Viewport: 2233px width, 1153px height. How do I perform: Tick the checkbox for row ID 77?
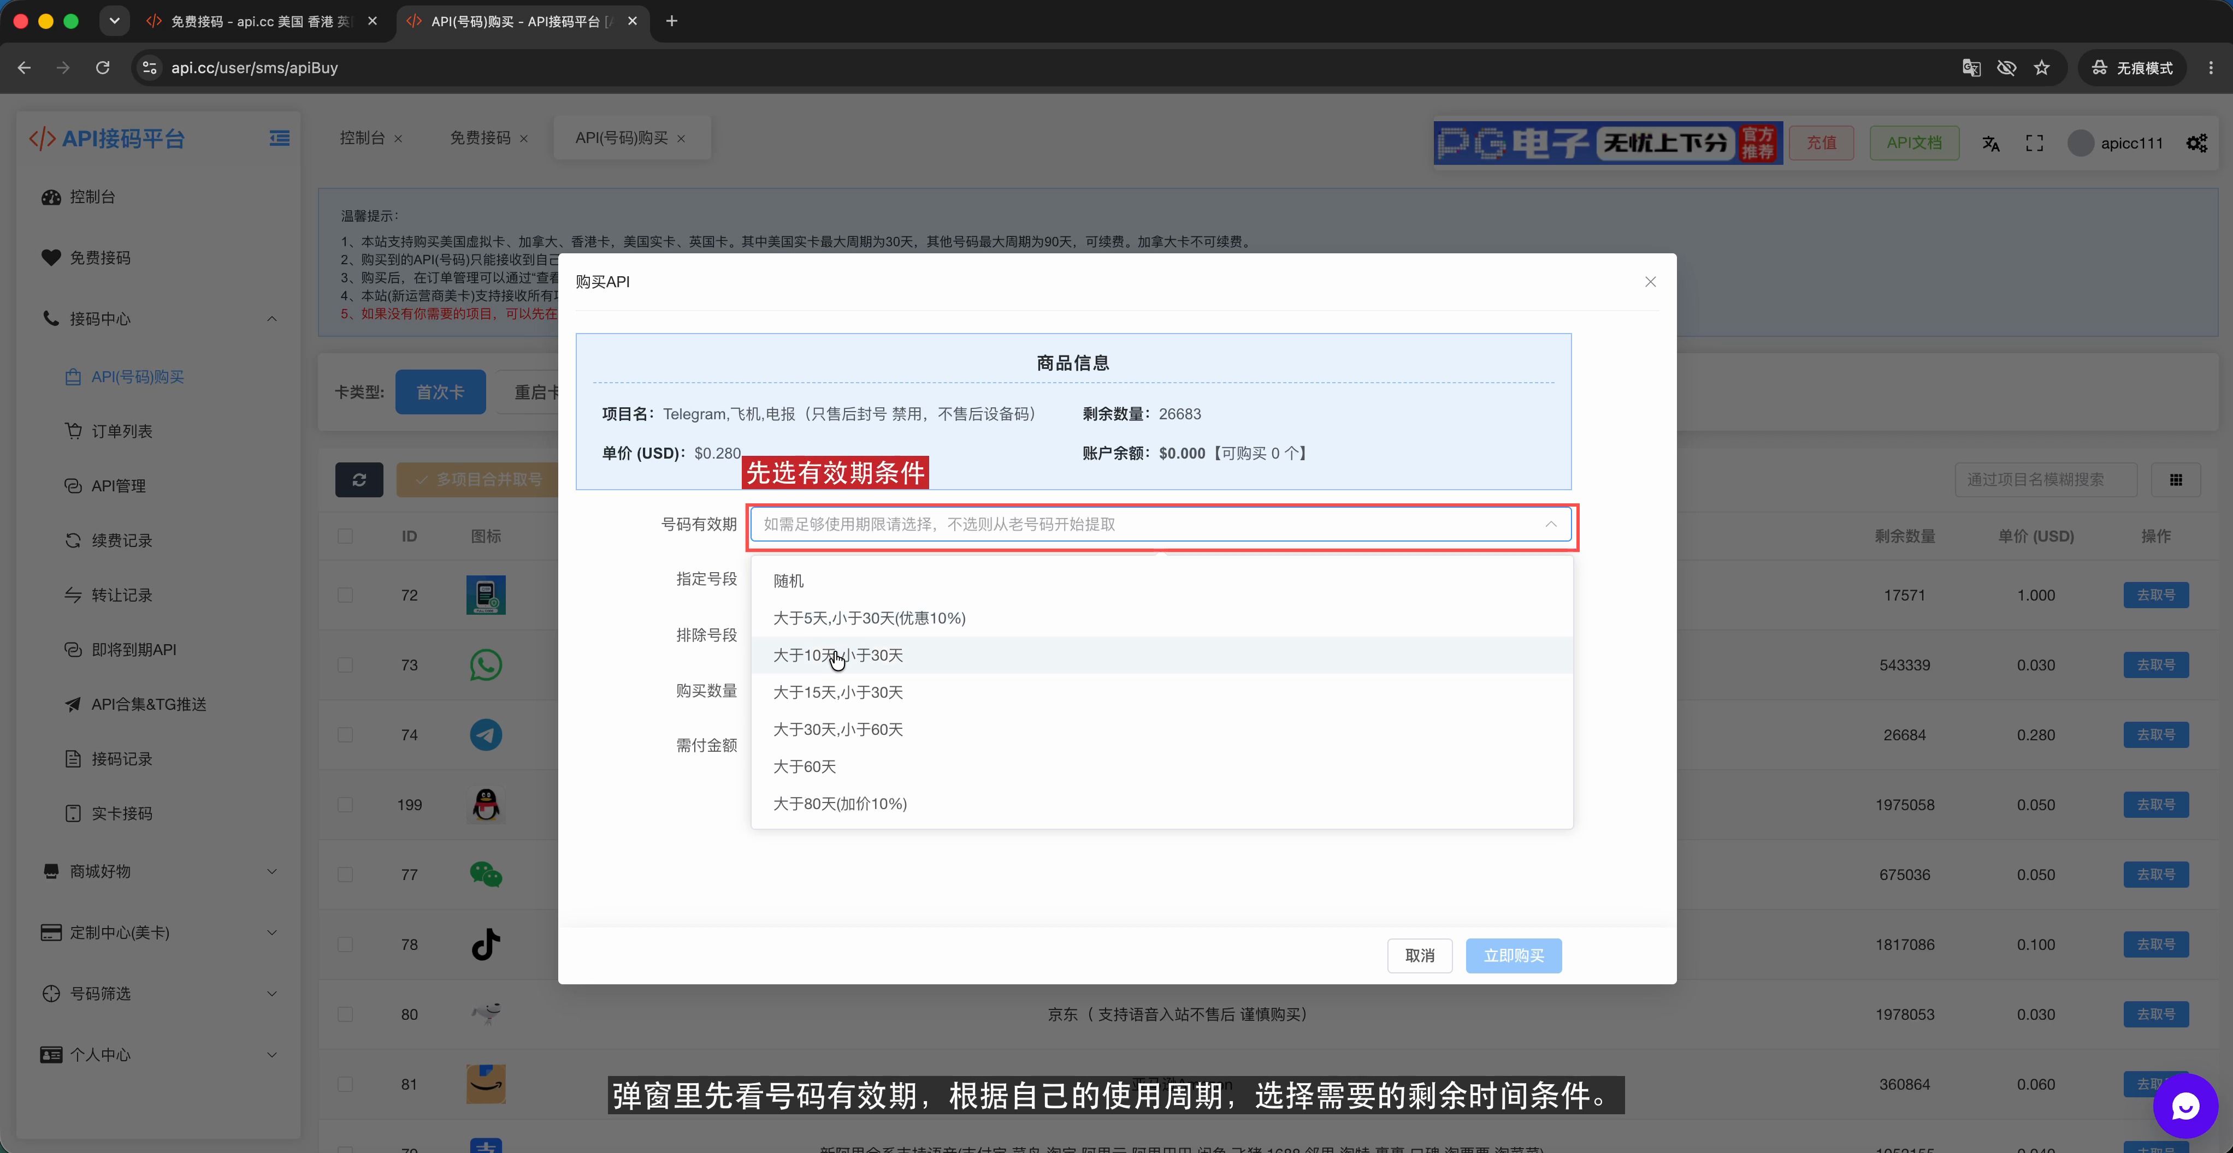tap(345, 874)
